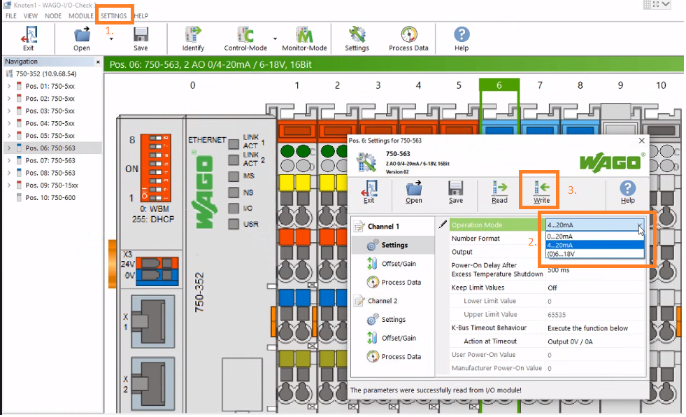Write parameters to the I/O module
Viewport: 686px width, 417px height.
tap(541, 192)
